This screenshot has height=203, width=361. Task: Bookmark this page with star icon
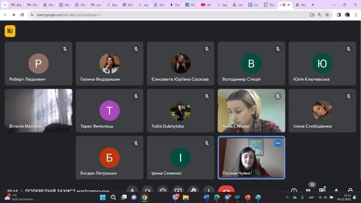327,14
